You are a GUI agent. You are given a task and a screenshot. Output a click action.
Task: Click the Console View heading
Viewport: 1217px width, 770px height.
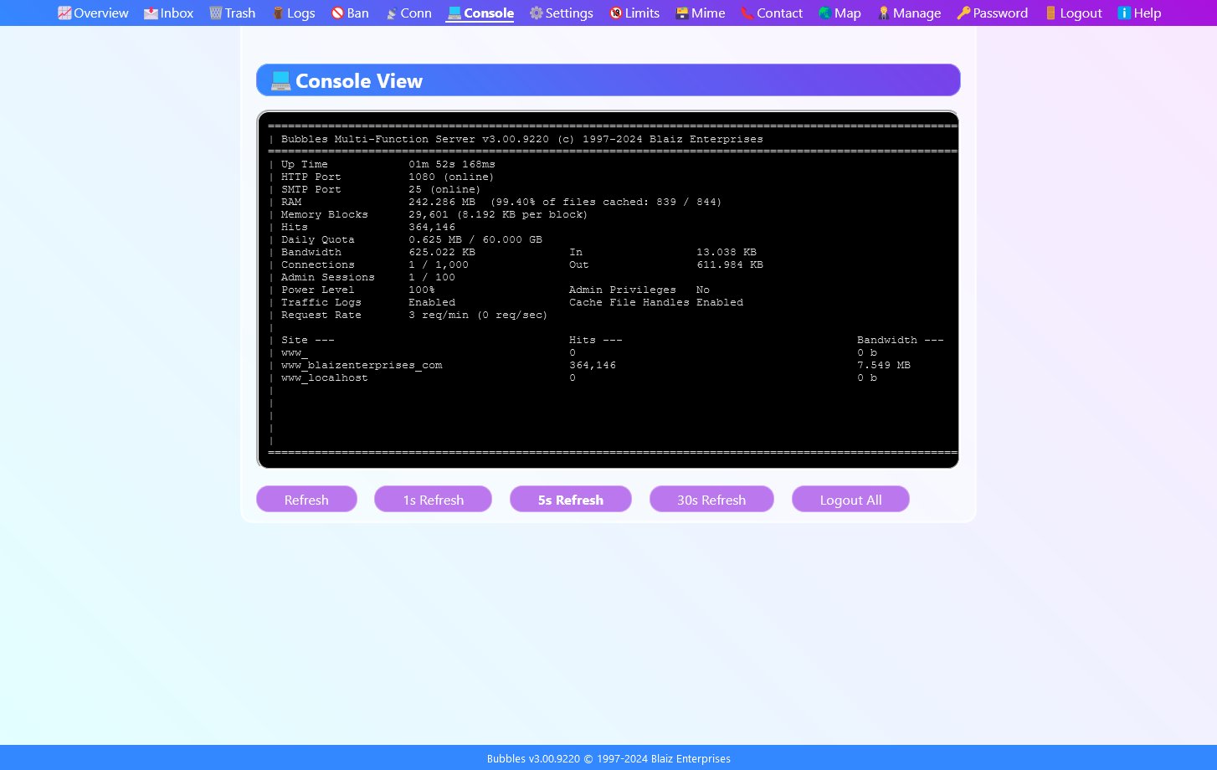coord(359,81)
